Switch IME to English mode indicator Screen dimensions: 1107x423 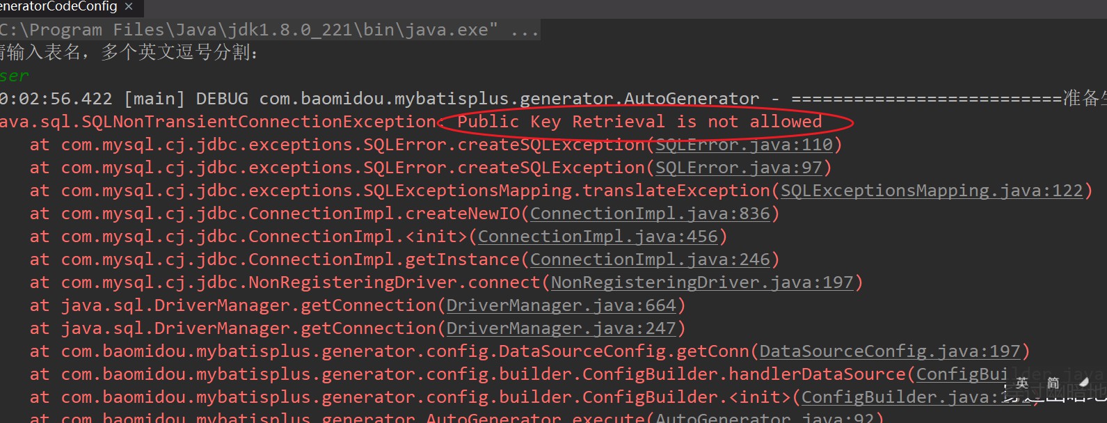(x=1022, y=383)
